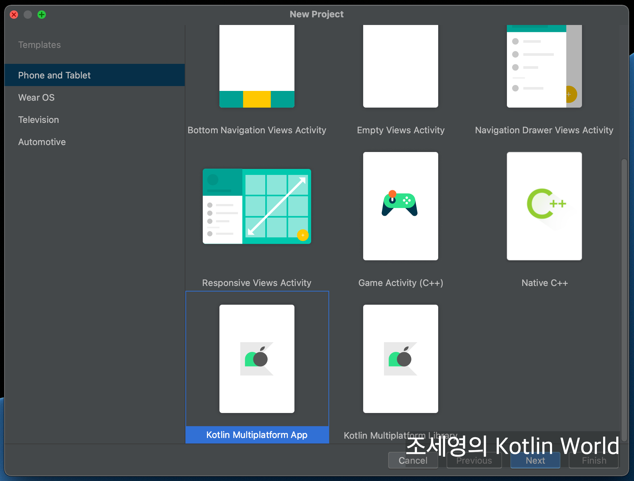
Task: Choose Navigation Drawer Views Activity thumbnail
Action: coord(544,66)
